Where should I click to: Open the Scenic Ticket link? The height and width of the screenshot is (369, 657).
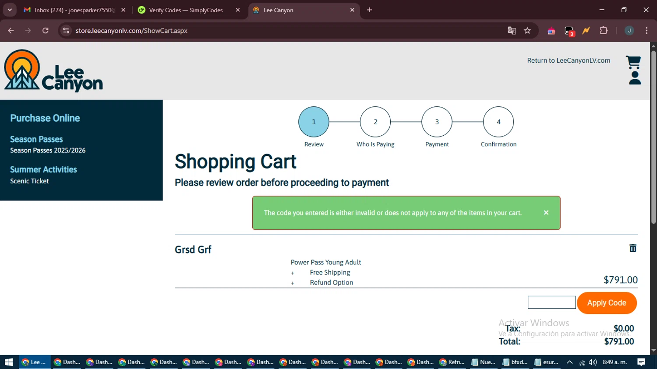point(29,181)
